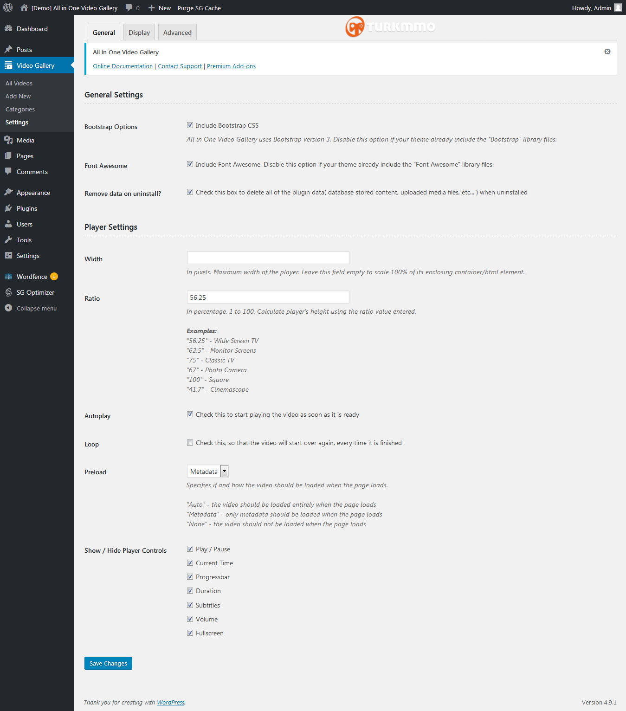The image size is (626, 711).
Task: Switch to the Advanced tab
Action: pos(177,32)
